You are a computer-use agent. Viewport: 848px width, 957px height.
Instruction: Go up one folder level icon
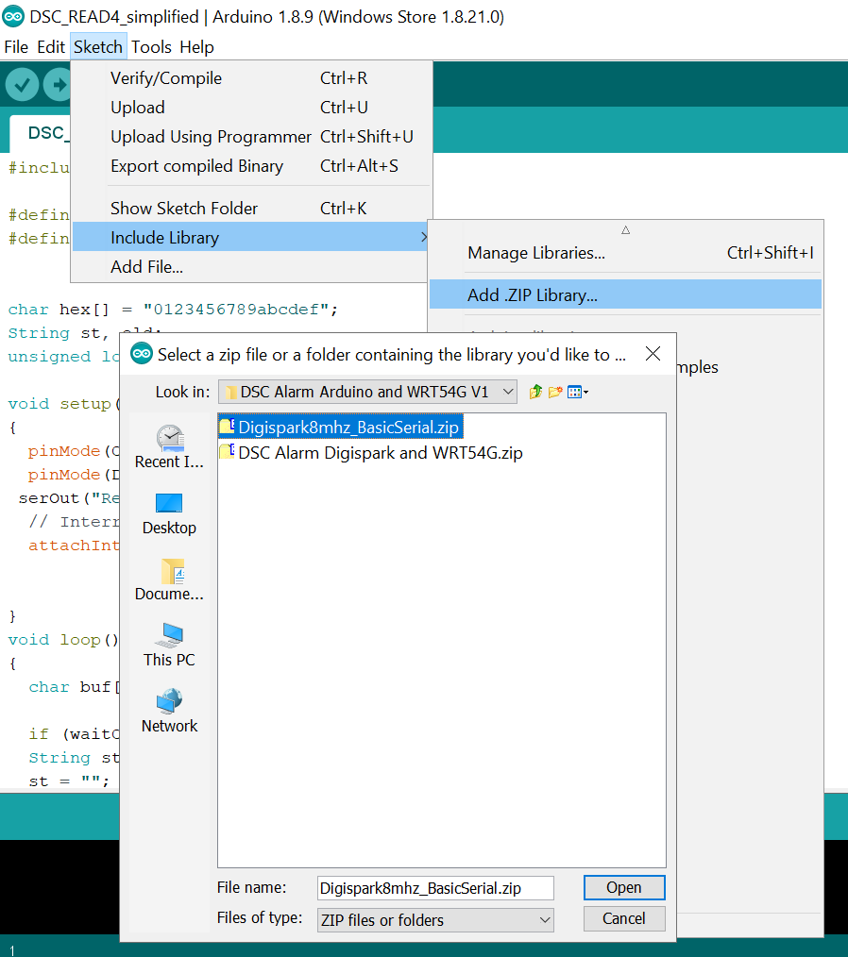pyautogui.click(x=535, y=392)
